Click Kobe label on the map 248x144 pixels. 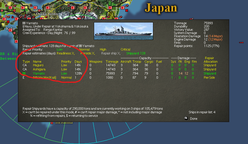pyautogui.click(x=10, y=28)
